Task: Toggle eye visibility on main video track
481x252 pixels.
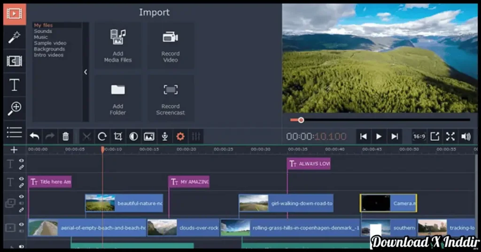Action: (x=21, y=224)
